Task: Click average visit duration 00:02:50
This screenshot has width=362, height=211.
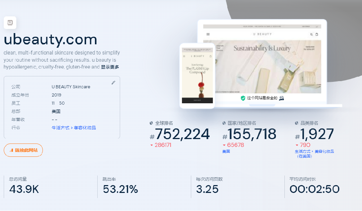Action: (x=314, y=189)
